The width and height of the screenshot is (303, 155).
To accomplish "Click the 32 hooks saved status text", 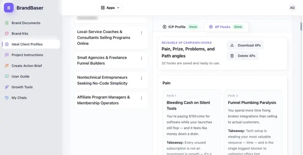I will point(191,63).
